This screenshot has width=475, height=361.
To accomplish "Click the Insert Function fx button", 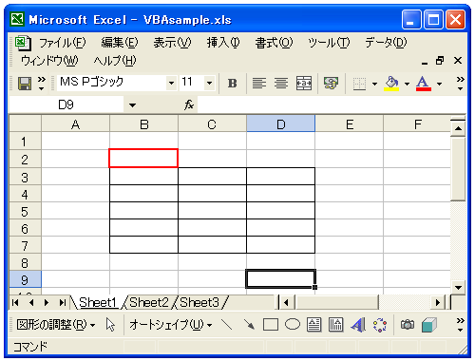I will pyautogui.click(x=189, y=104).
